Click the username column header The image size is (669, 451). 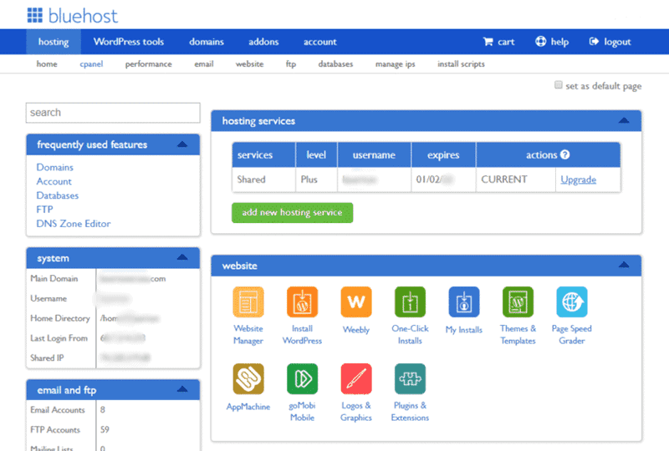click(x=374, y=155)
